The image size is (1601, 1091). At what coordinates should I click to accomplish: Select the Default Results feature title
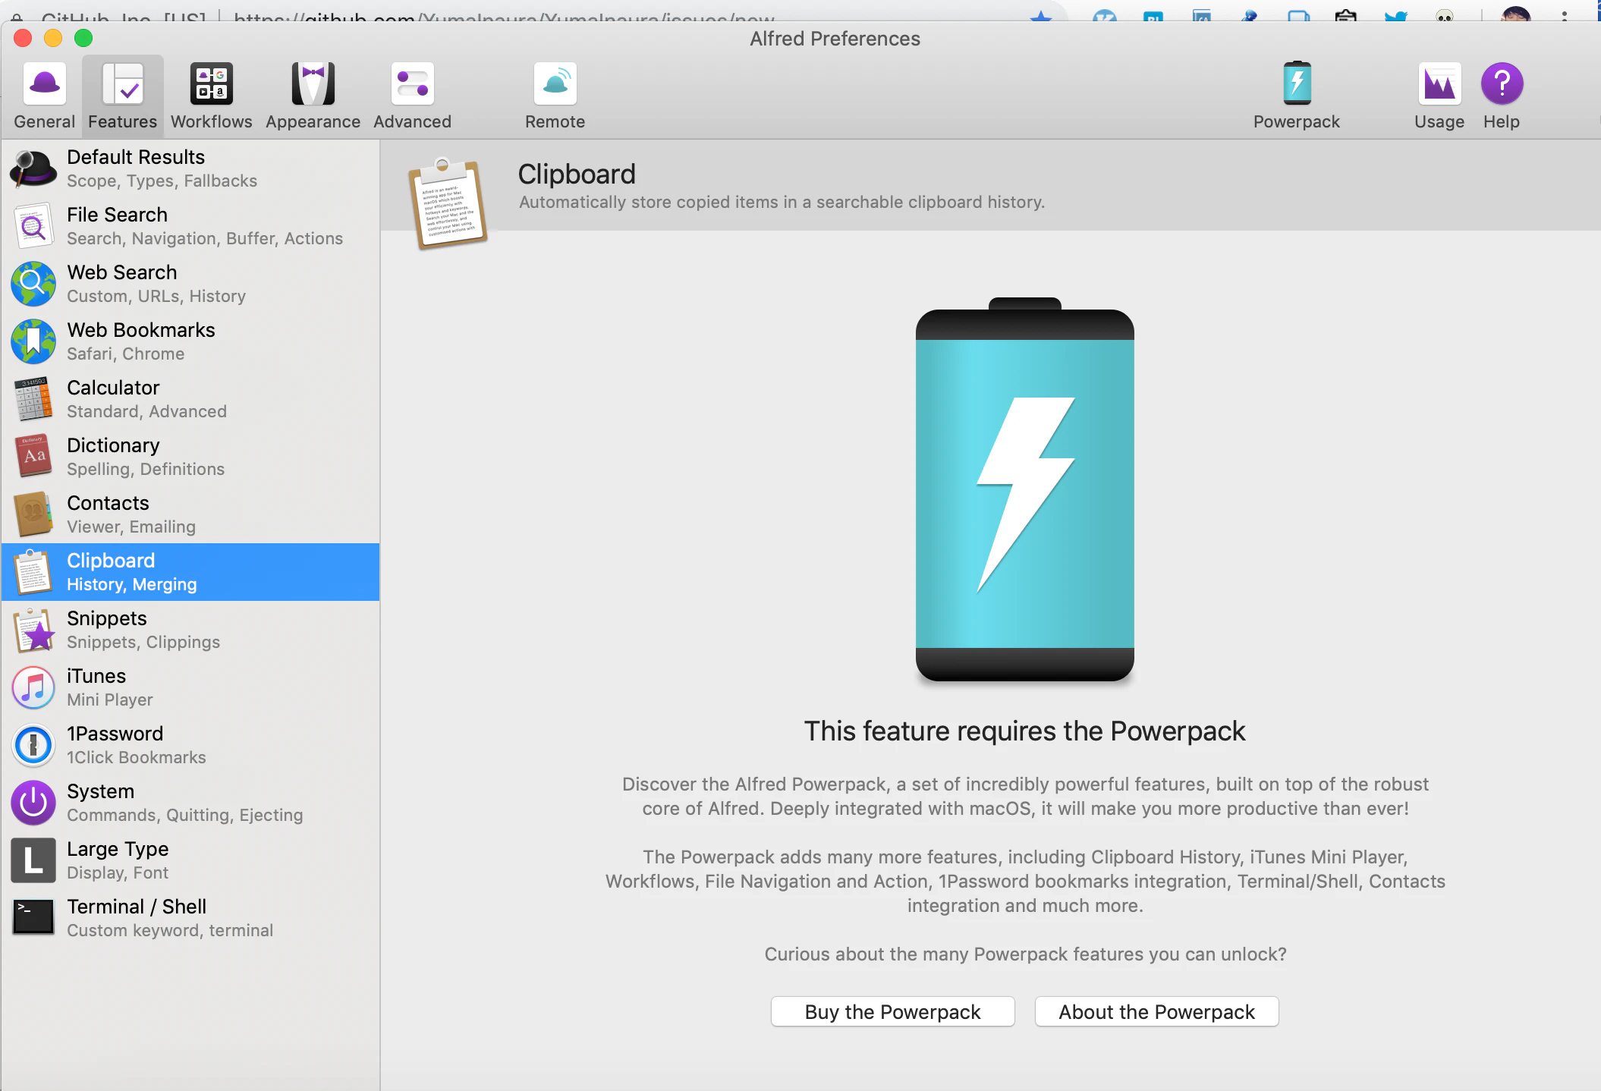136,157
